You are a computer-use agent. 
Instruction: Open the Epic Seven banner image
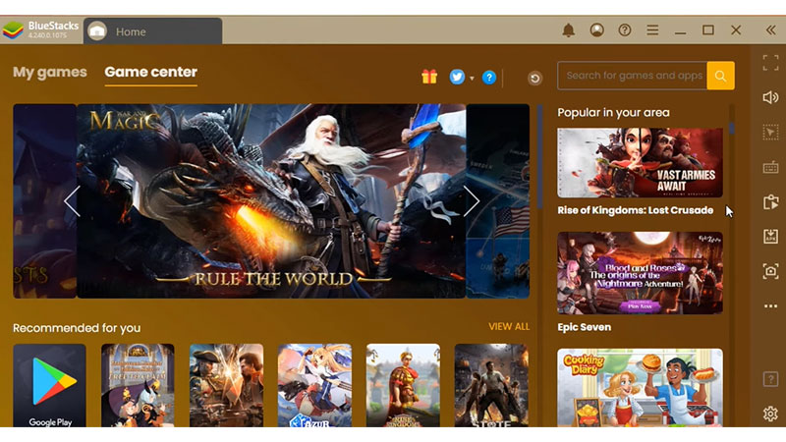pyautogui.click(x=641, y=273)
